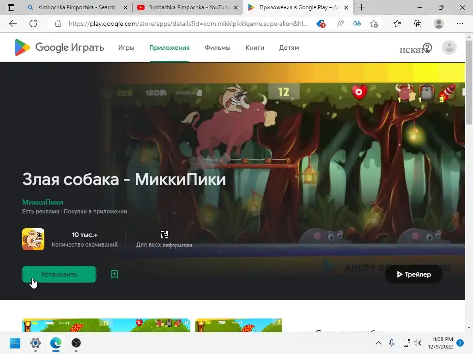Open the clock and date panel
Screen dimensions: 473x354
(x=440, y=343)
